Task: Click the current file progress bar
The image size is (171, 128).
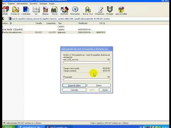Action: [87, 62]
